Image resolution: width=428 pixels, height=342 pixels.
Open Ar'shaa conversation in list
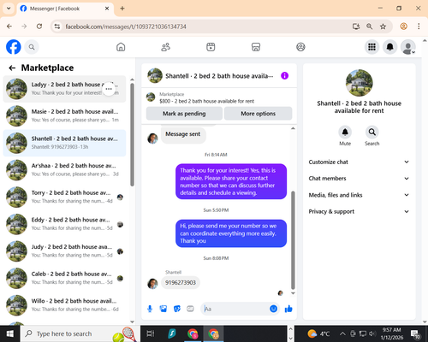tap(64, 170)
